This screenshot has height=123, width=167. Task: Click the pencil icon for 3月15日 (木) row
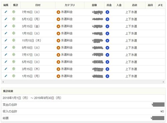pos(6,69)
